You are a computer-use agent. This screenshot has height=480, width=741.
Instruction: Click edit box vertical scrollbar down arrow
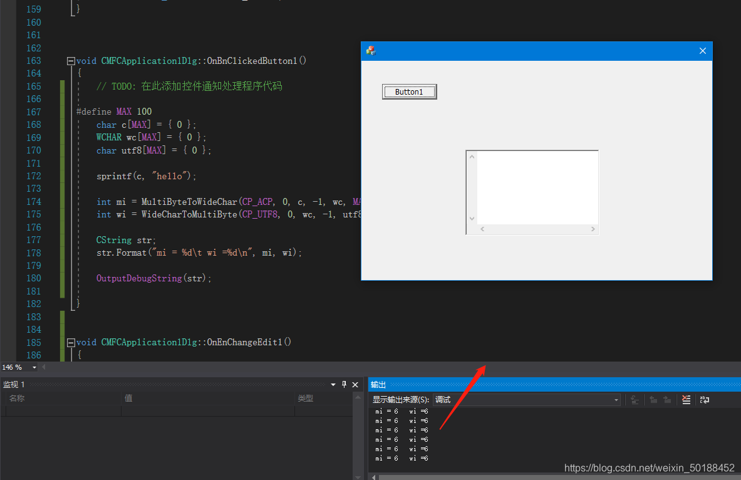(x=472, y=219)
